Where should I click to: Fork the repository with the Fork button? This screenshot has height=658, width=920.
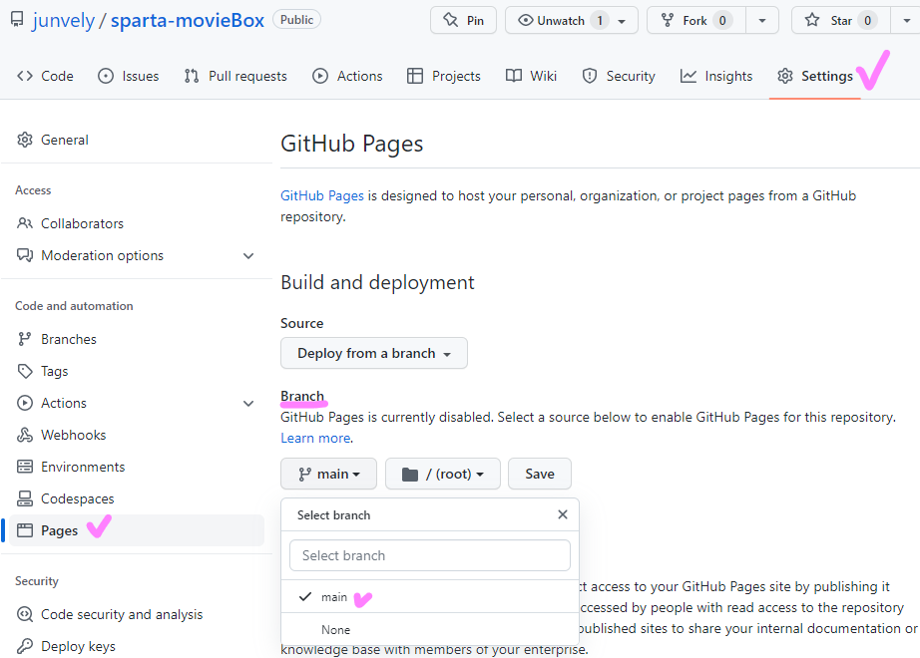[696, 21]
